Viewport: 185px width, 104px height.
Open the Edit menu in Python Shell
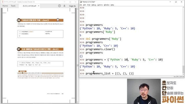(84, 5)
